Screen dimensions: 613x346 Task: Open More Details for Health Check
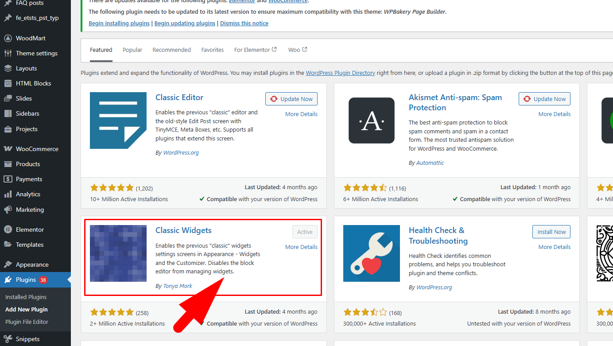coord(555,247)
